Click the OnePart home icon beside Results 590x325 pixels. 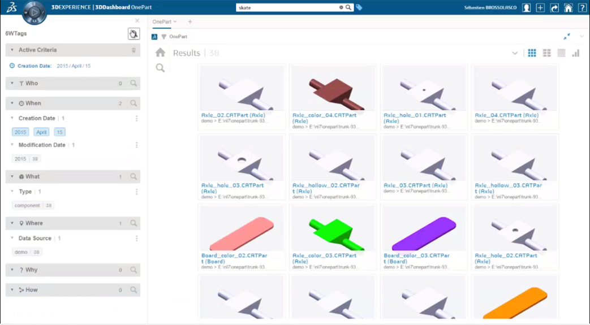point(160,53)
